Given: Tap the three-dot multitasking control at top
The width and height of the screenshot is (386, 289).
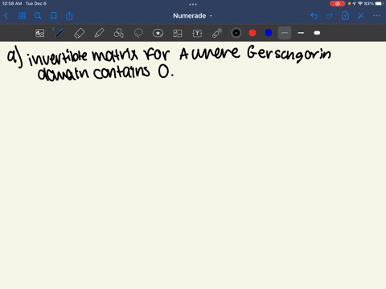Looking at the screenshot, I should click(193, 4).
